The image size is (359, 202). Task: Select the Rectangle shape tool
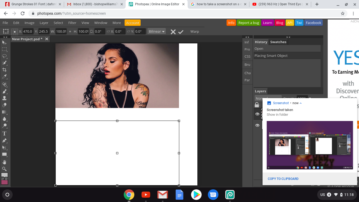[4, 154]
